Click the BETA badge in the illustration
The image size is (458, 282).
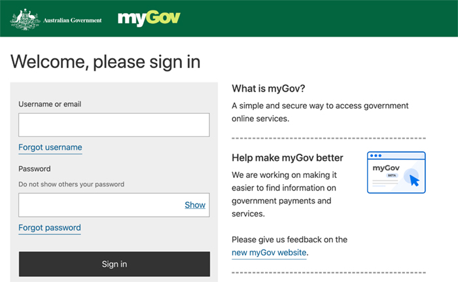392,175
